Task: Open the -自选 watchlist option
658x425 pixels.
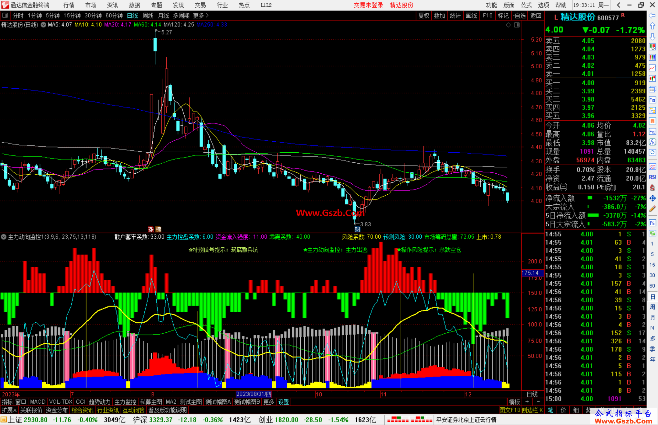Action: tap(519, 16)
